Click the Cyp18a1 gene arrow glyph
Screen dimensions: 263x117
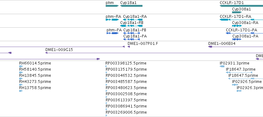pyautogui.click(x=131, y=6)
